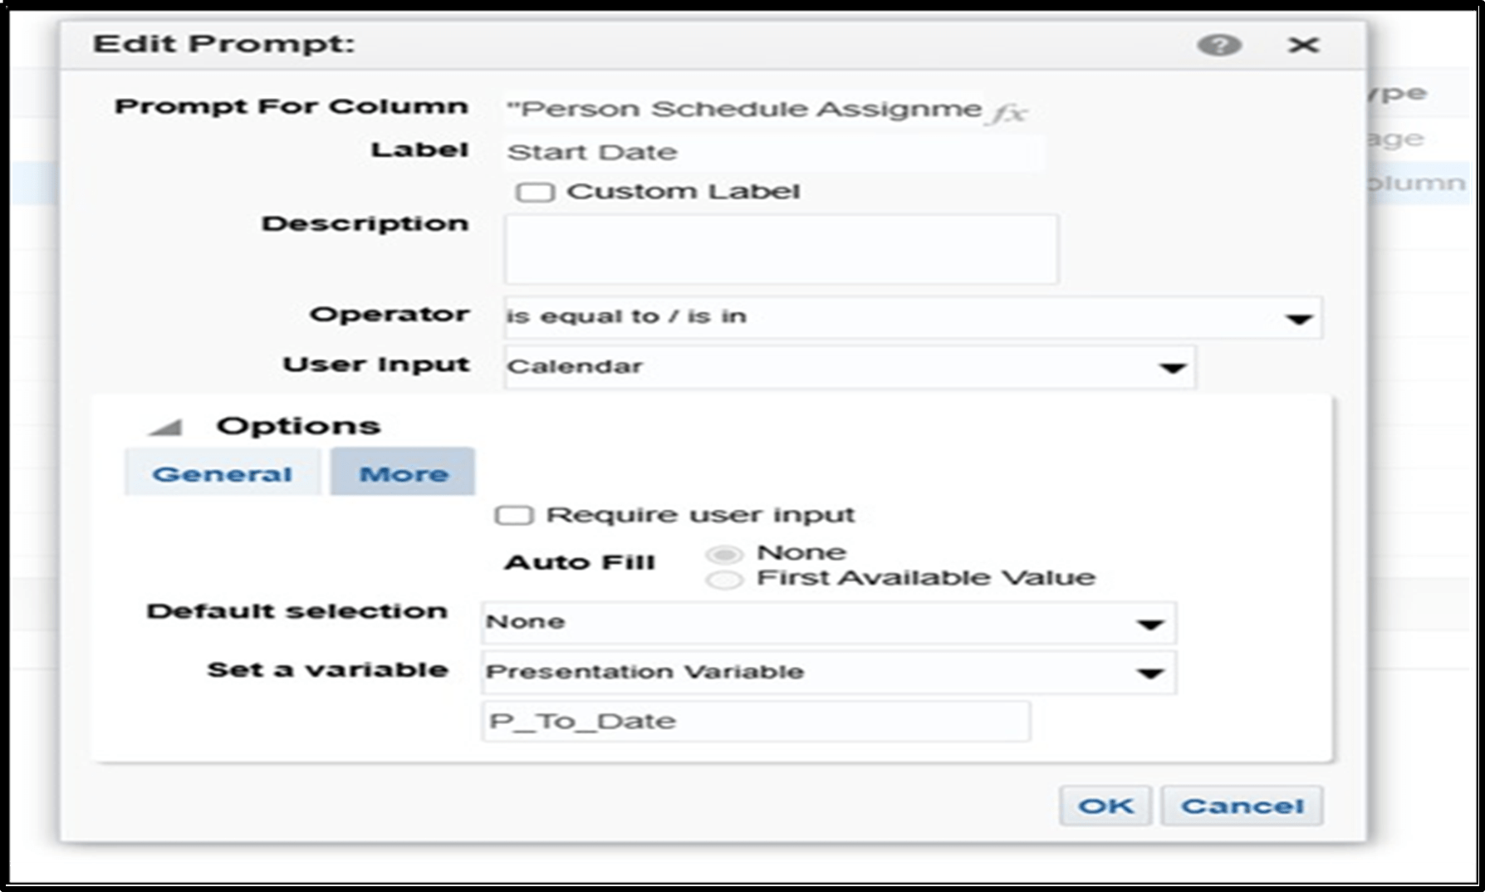Screen dimensions: 1485x892
Task: Click the Start Date label field
Action: tap(774, 153)
